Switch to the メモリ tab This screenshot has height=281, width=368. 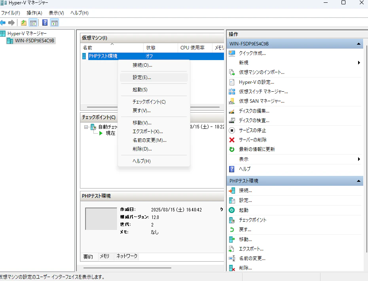[104, 256]
